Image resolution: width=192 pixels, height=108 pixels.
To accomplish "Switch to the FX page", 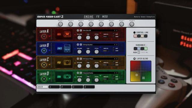I will pyautogui.click(x=98, y=17).
